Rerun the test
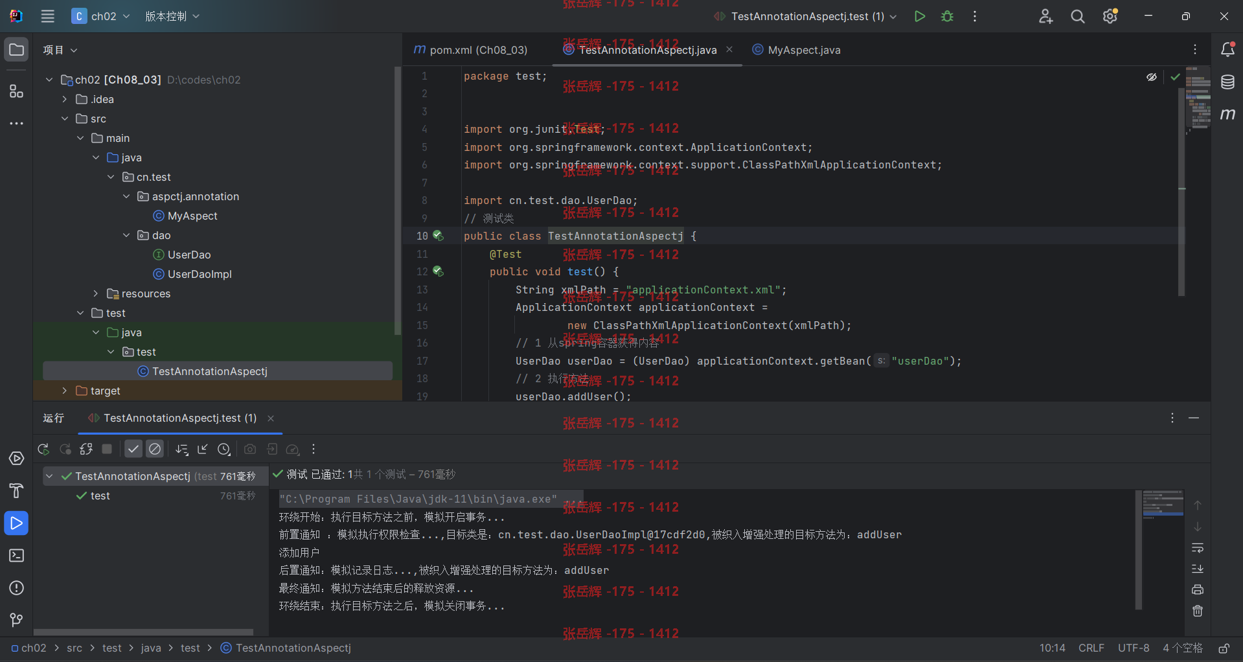The width and height of the screenshot is (1243, 662). point(43,449)
